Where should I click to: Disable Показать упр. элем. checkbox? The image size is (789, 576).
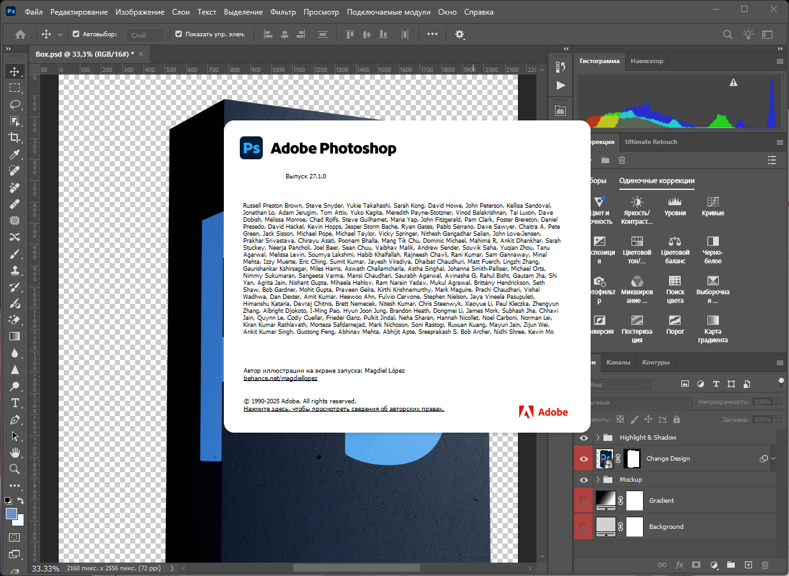click(x=179, y=34)
